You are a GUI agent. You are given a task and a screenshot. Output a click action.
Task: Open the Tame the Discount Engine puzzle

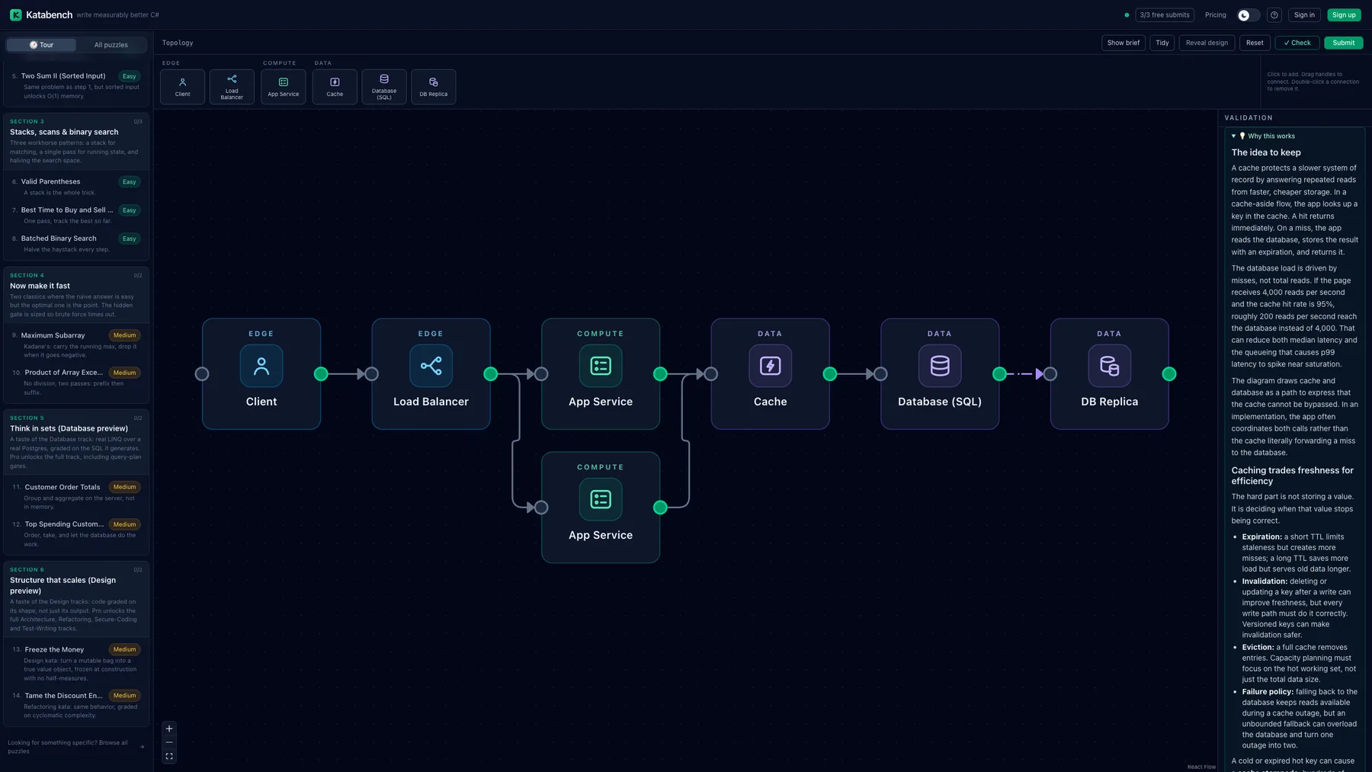76,705
